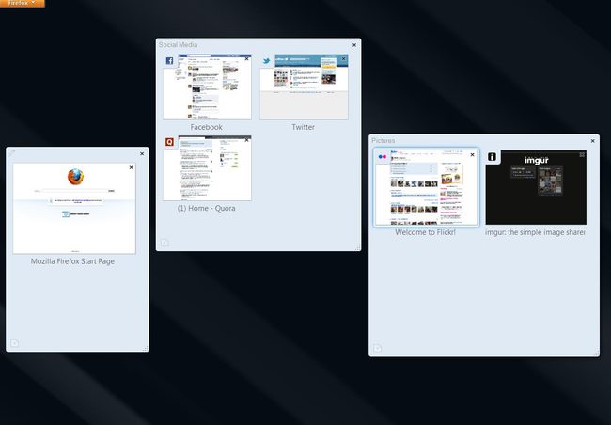Viewport: 611px width, 425px height.
Task: Close the unnamed group containing the Start Page
Action: (x=142, y=154)
